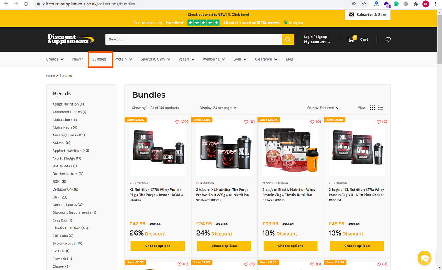Screen dimensions: 442x270
Task: Open the Grammarly extension icon
Action: pos(396,4)
